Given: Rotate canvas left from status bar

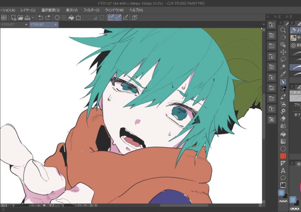Looking at the screenshot, I should [79, 206].
